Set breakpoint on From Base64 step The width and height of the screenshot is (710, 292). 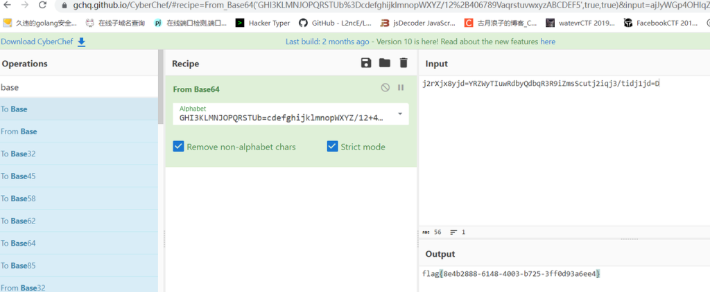point(400,88)
